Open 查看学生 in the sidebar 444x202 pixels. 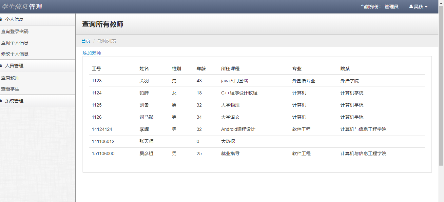point(10,89)
